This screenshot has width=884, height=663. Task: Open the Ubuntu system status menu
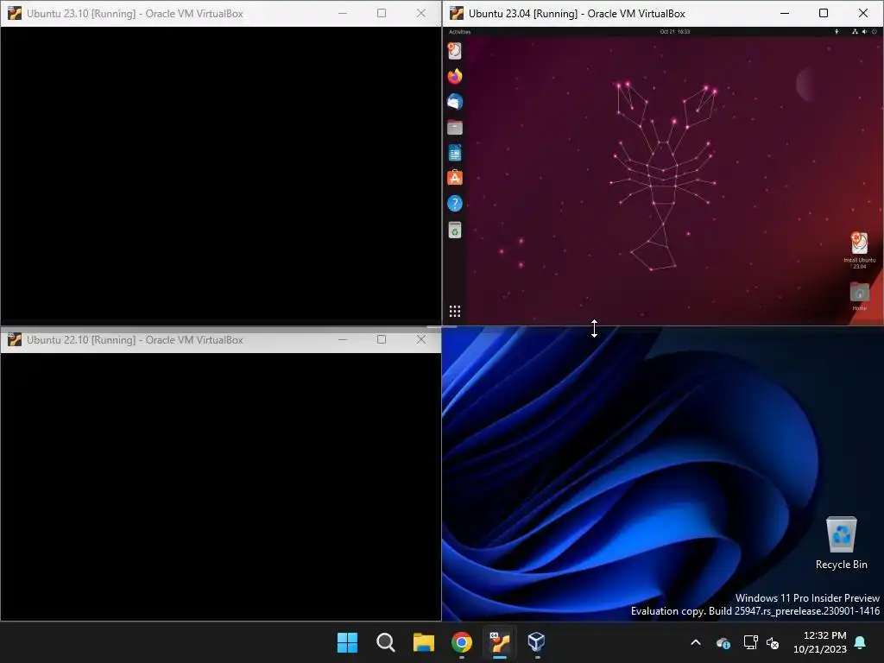[863, 32]
